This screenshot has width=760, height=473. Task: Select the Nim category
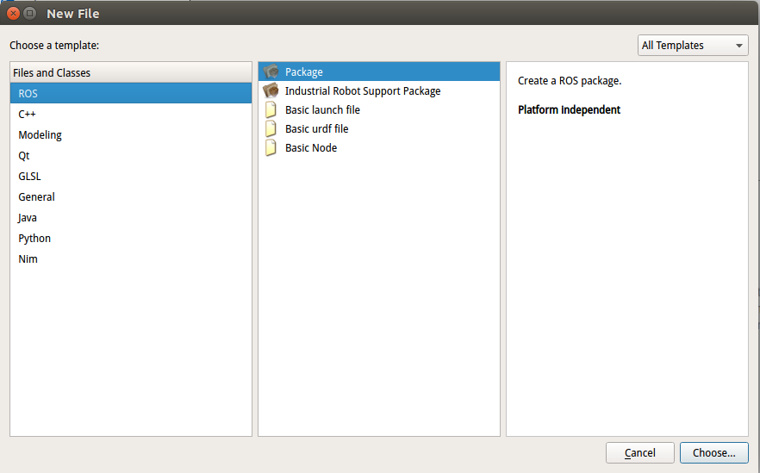[131, 258]
